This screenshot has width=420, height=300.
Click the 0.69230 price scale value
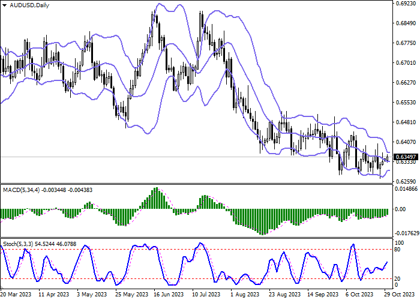406,4
